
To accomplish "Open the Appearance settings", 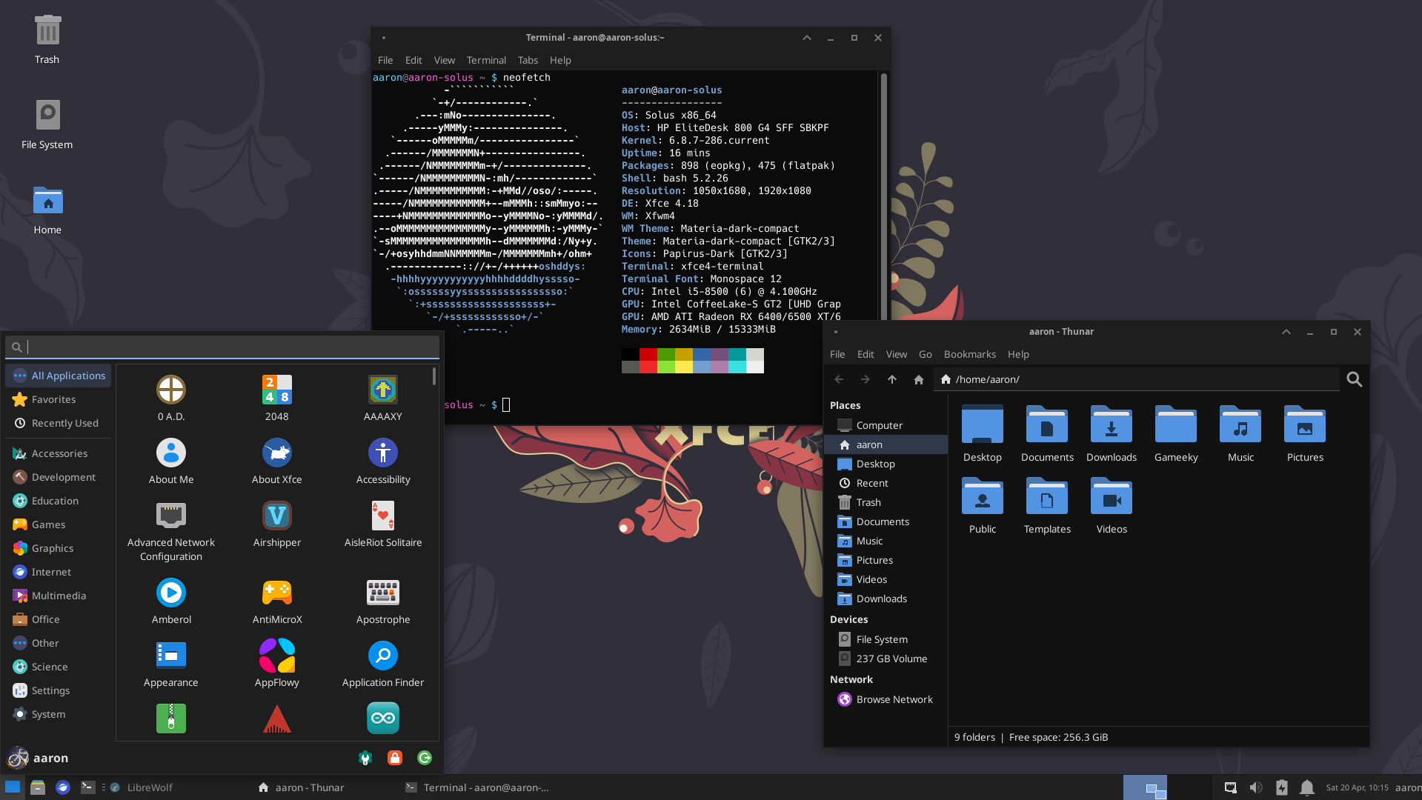I will (x=171, y=656).
